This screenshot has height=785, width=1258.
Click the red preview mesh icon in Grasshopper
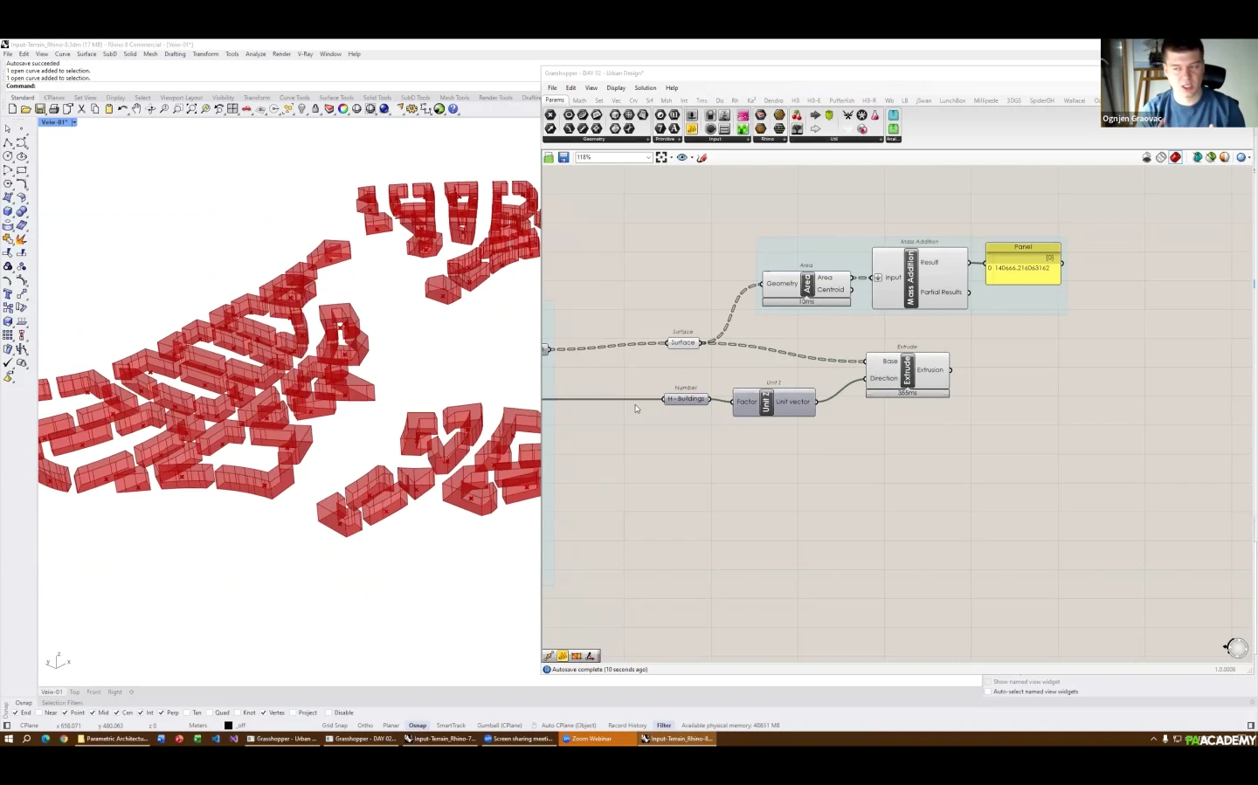[x=1175, y=157]
